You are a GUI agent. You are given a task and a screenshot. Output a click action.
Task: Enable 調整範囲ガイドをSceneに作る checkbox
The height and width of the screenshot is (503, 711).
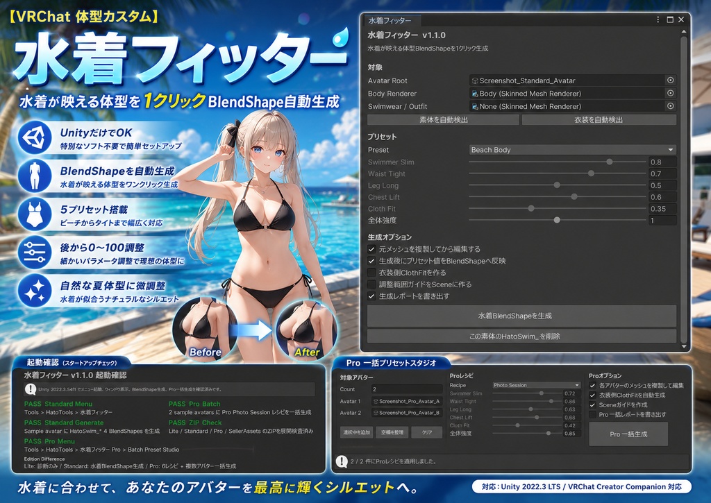[371, 284]
